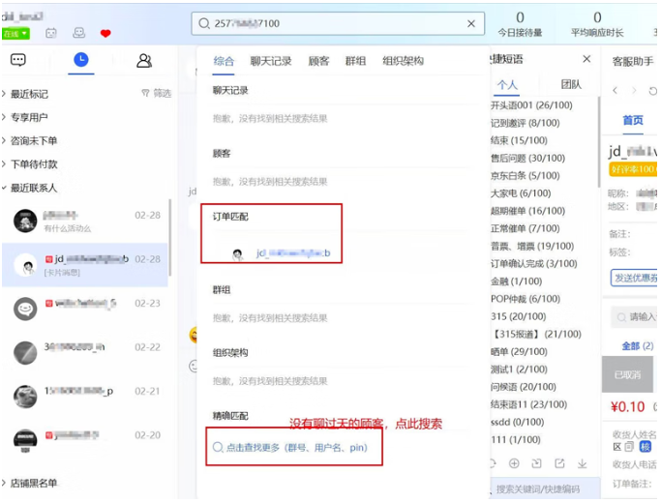Click the download icon in phrases toolbar
Viewport: 661px width, 503px height.
coord(583,463)
